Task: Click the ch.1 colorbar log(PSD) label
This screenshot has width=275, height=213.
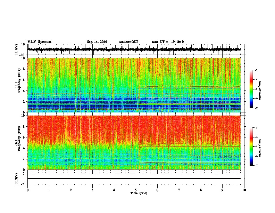Action: pyautogui.click(x=260, y=91)
